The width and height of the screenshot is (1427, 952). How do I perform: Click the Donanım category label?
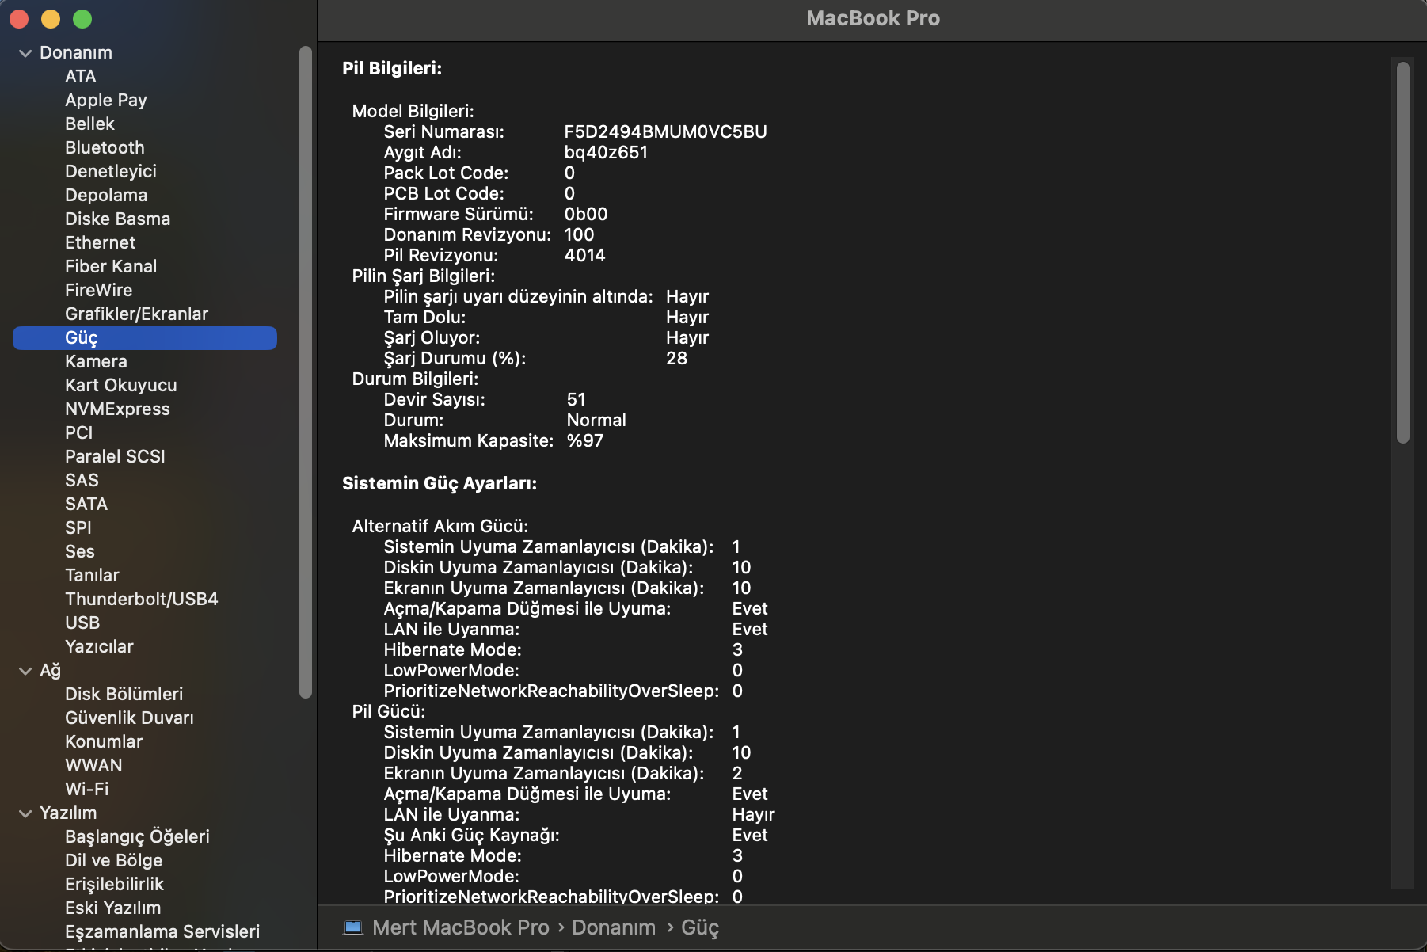coord(76,52)
